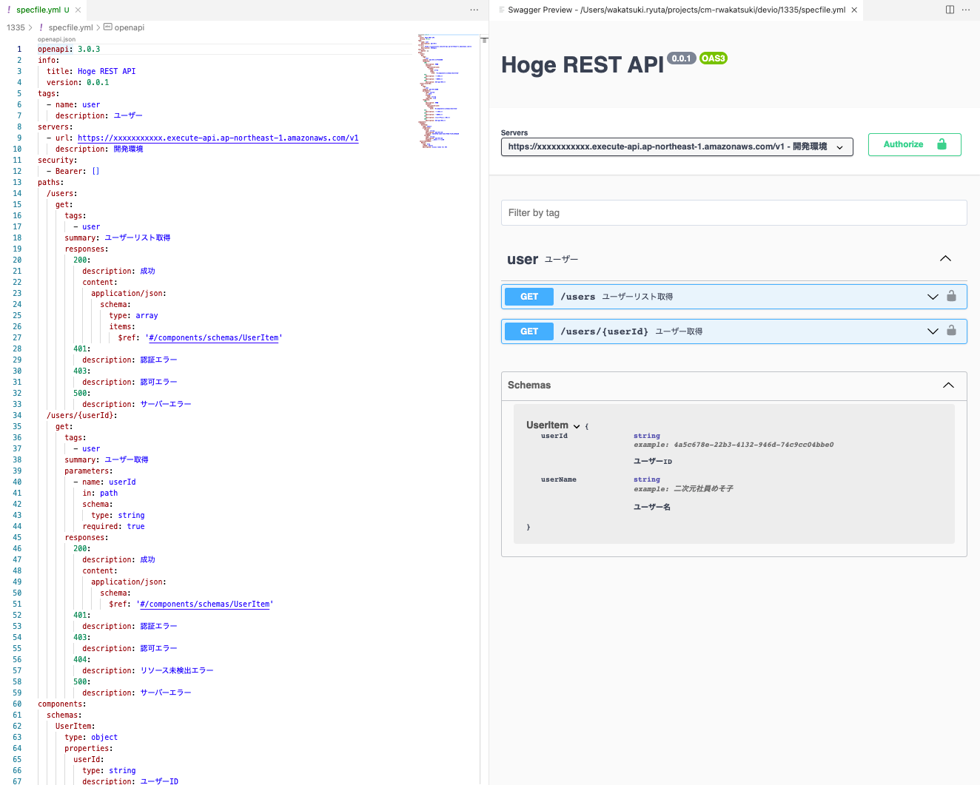This screenshot has width=980, height=785.
Task: Click the lock icon on GET /users row
Action: 952,296
